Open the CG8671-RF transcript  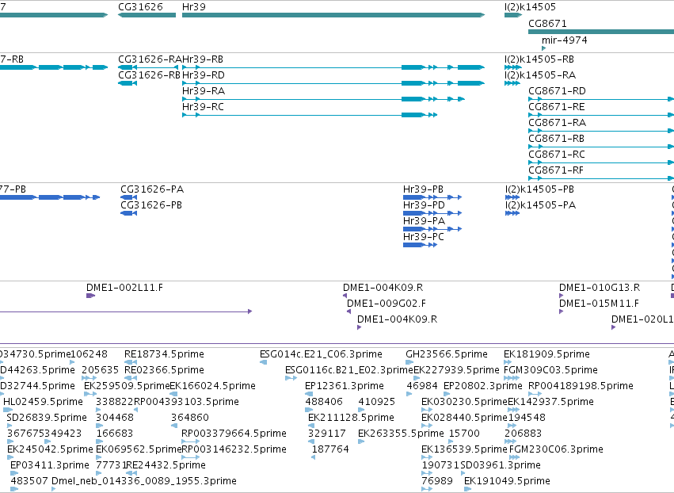click(556, 170)
